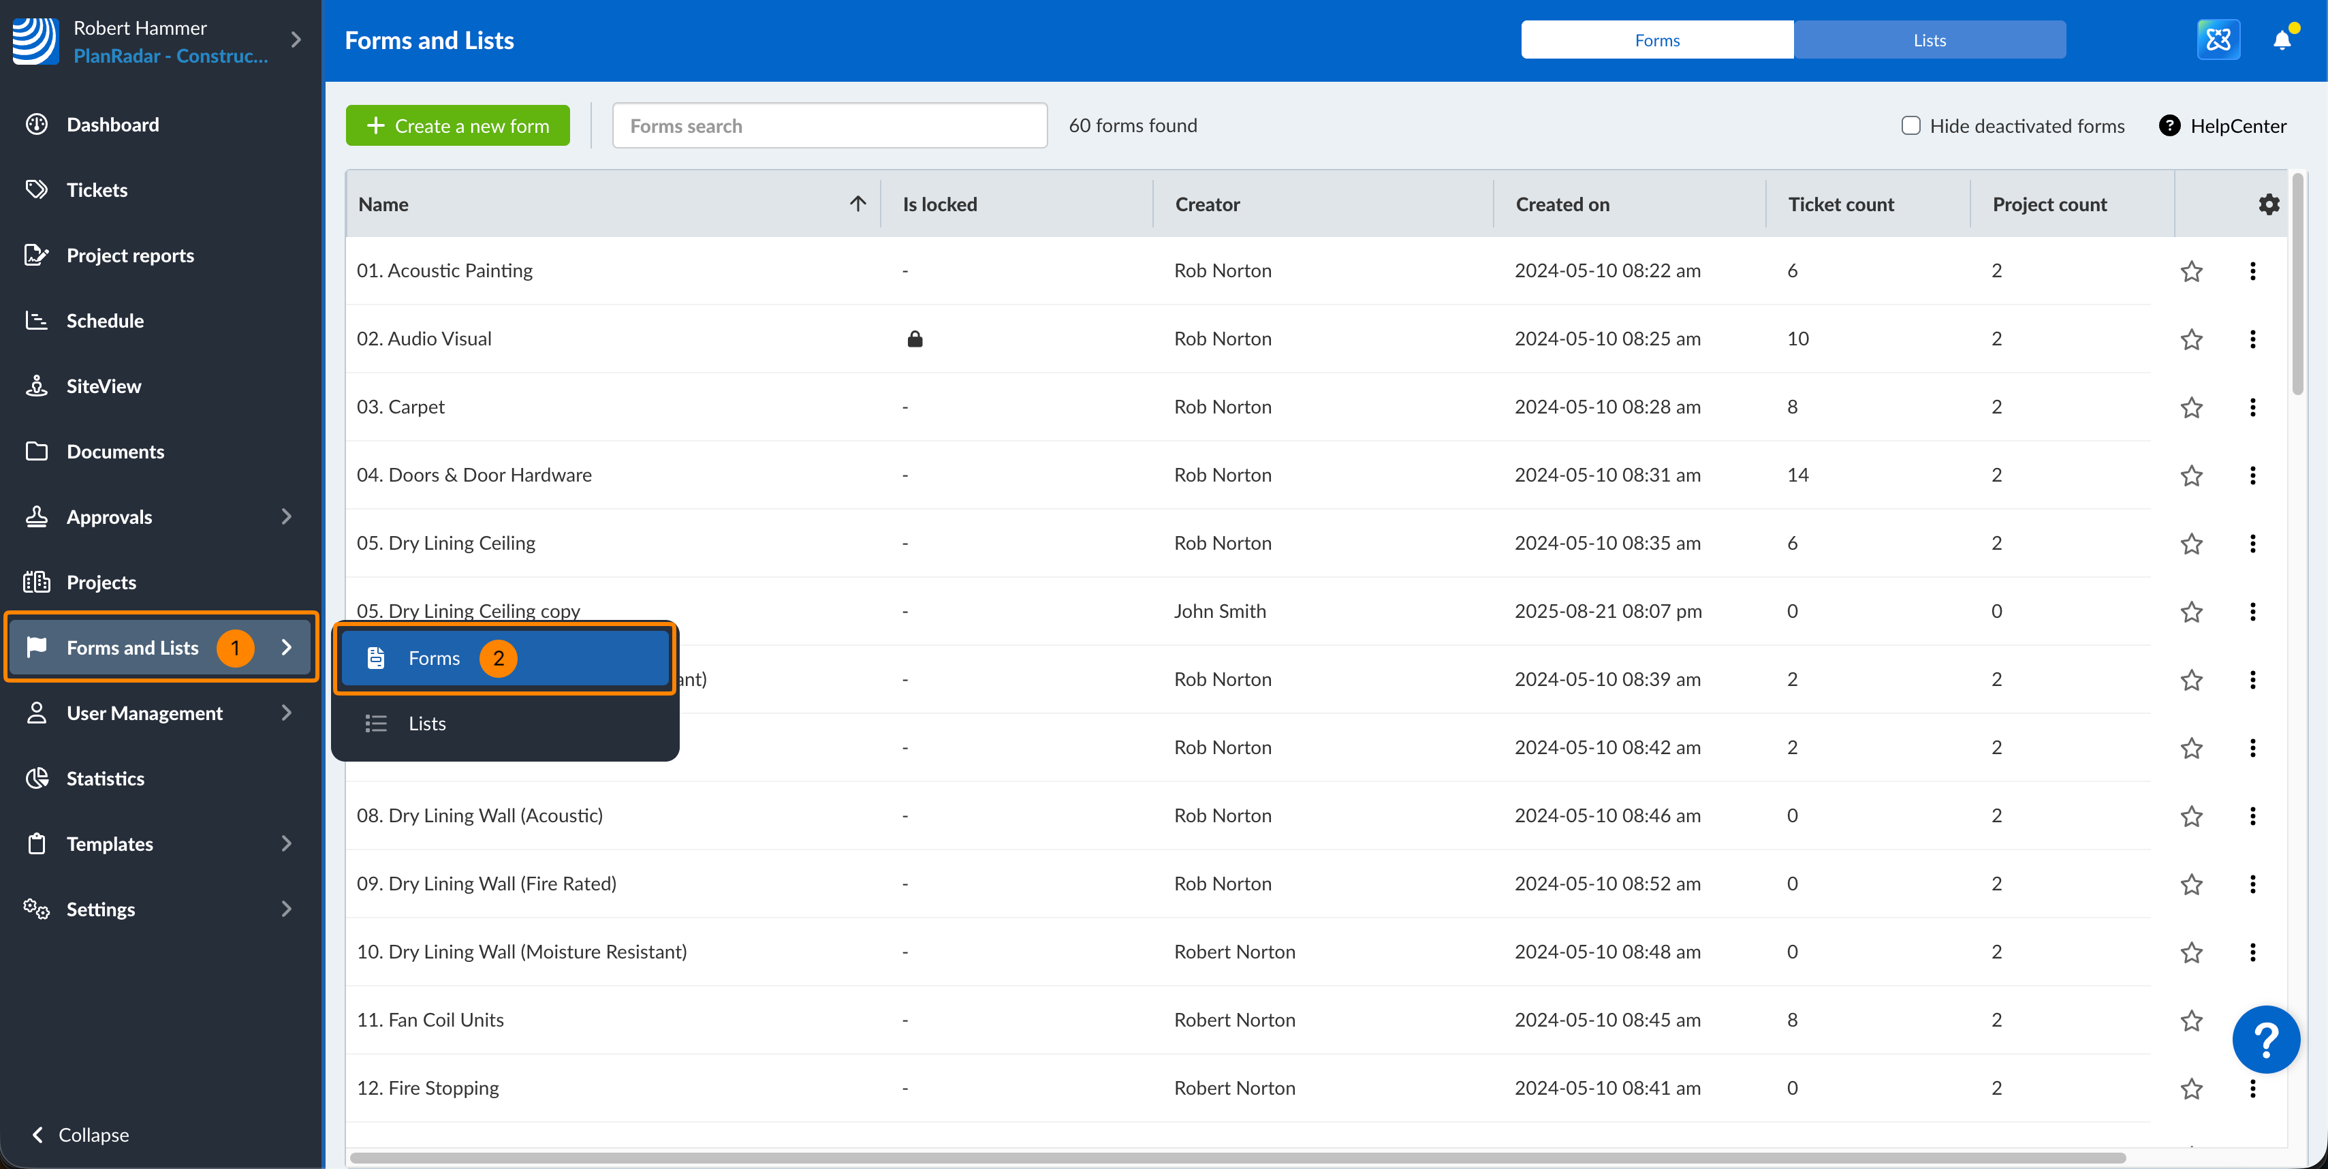Click into the Forms search field
2328x1169 pixels.
tap(829, 125)
